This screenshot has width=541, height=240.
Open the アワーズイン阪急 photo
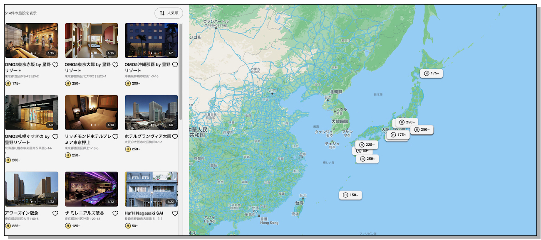(32, 189)
